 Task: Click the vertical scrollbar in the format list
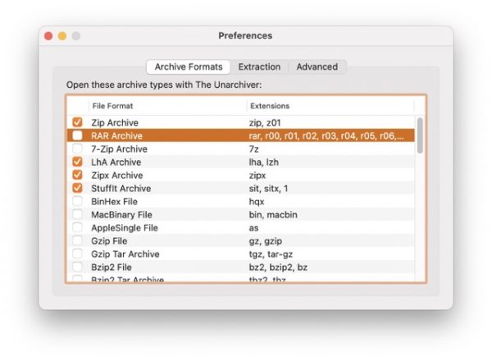click(x=420, y=135)
